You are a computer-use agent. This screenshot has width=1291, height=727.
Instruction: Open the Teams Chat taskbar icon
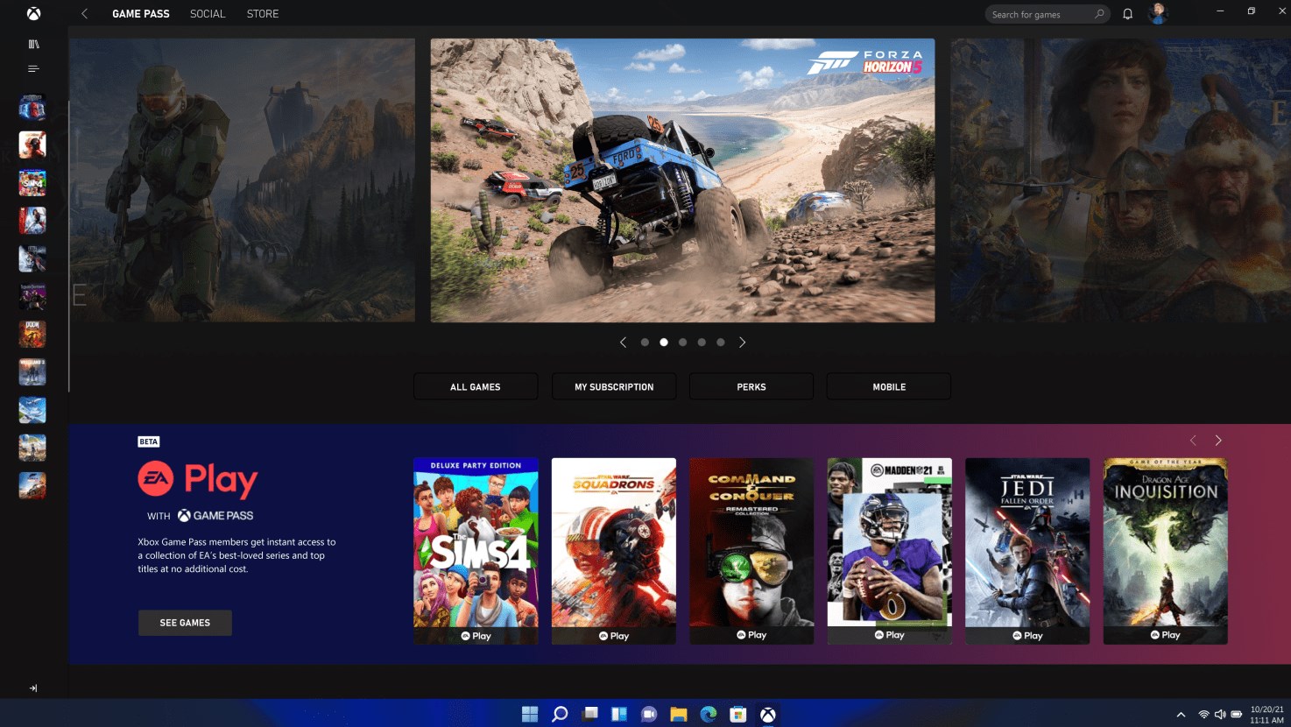[x=649, y=714]
